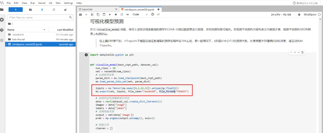Save the notebook with the toolbar icon
The height and width of the screenshot is (133, 323).
tap(80, 14)
